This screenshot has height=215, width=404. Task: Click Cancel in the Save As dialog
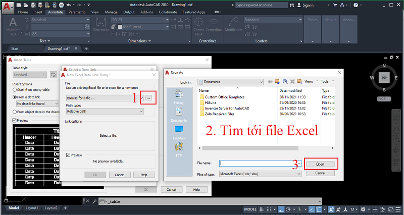coord(320,173)
